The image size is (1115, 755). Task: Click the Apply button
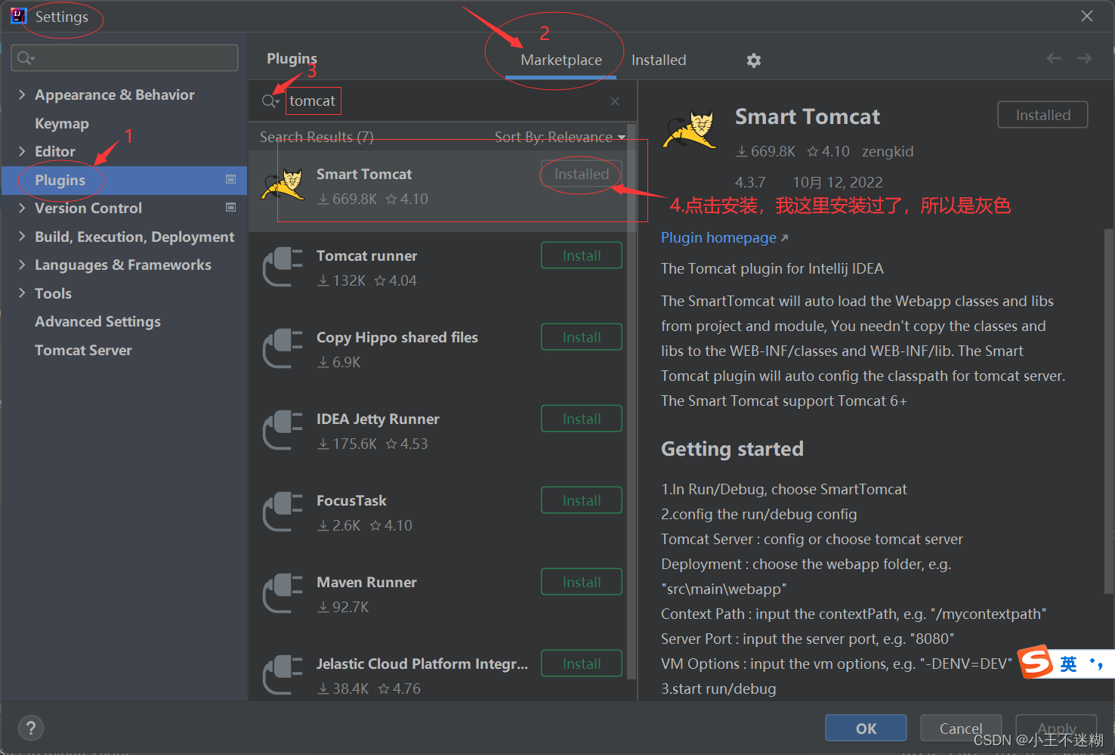(x=1056, y=729)
